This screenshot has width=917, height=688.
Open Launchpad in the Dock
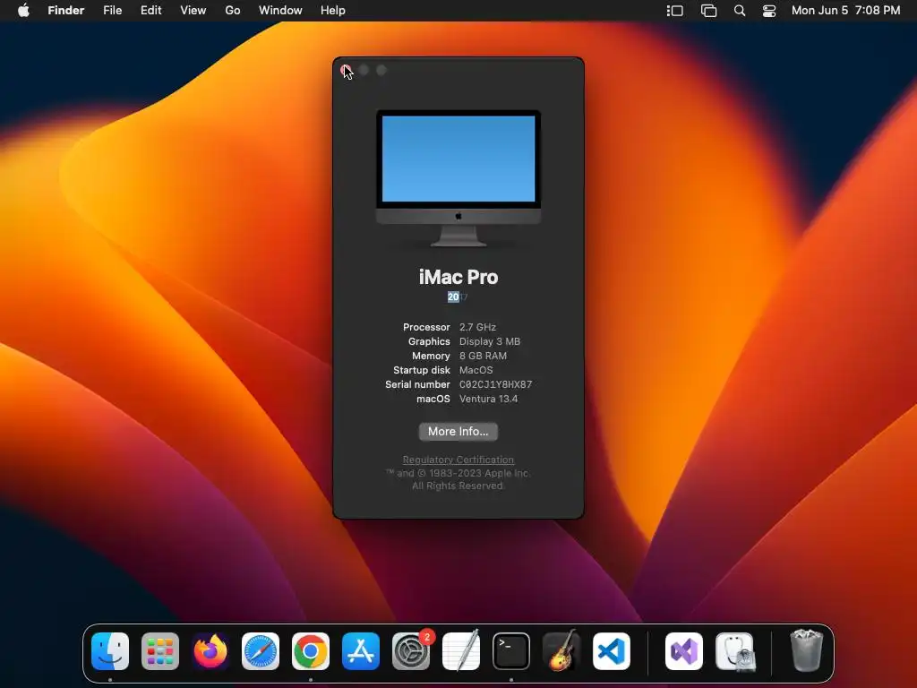pos(160,651)
